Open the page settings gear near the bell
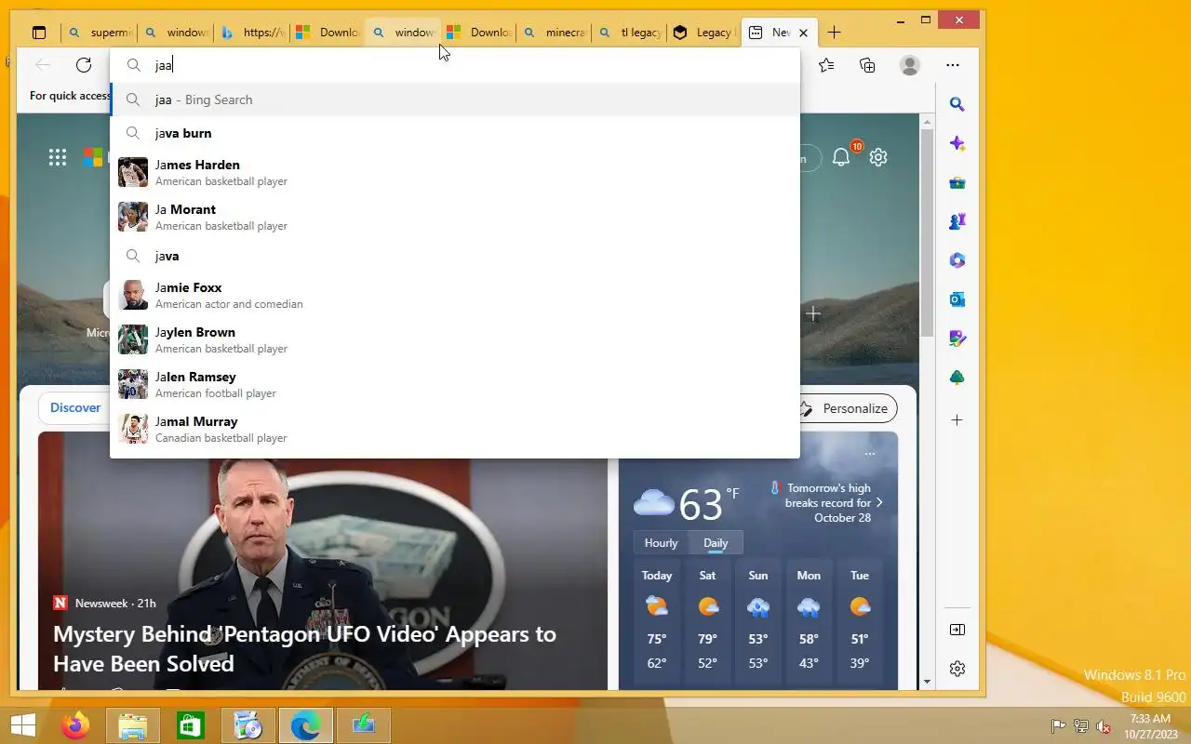The image size is (1191, 744). (x=878, y=157)
